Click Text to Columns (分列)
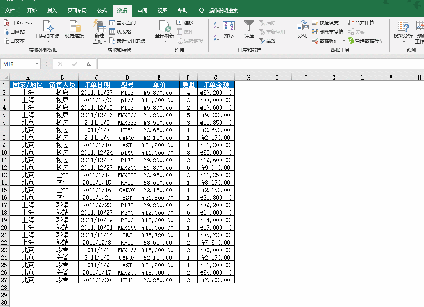Image resolution: width=424 pixels, height=307 pixels. tap(302, 30)
